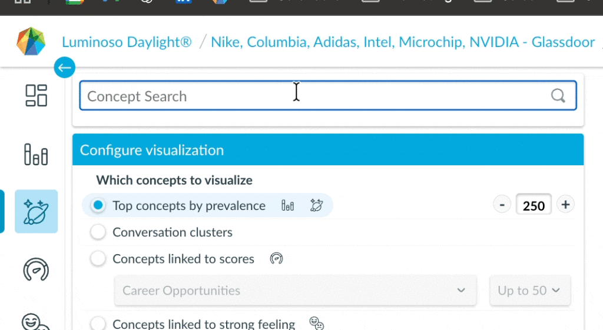603x330 pixels.
Task: Click gauge icon next to Concepts linked to scores
Action: click(x=276, y=259)
